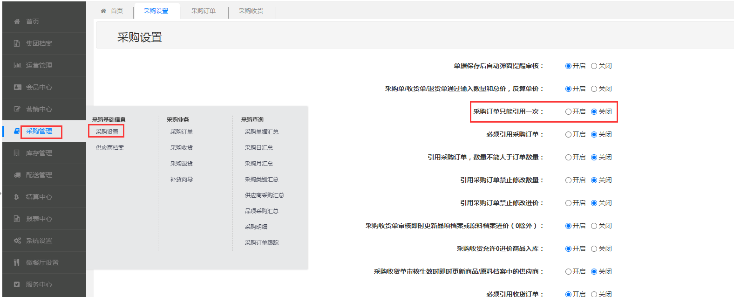
Task: Click the 系统设置 gears icon
Action: 17,241
